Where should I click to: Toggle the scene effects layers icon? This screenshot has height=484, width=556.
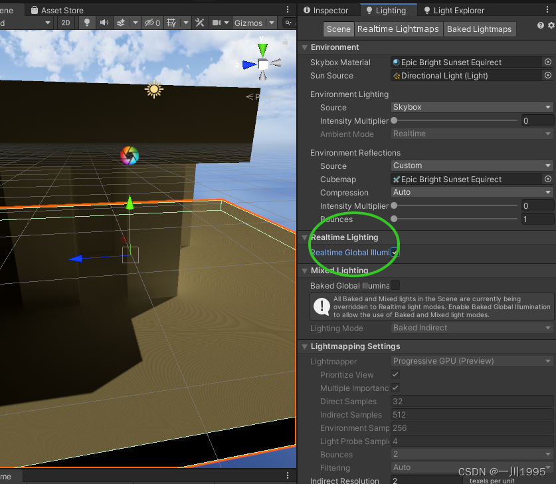point(121,23)
